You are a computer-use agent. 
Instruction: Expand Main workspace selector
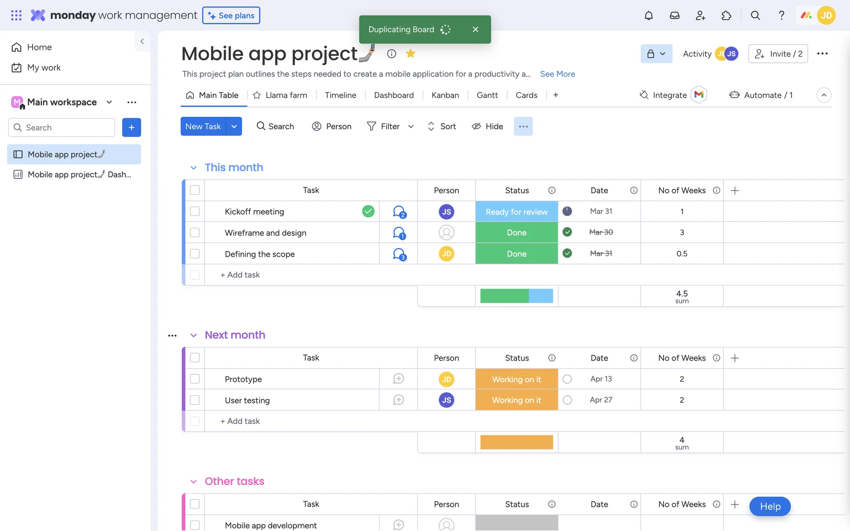click(109, 102)
